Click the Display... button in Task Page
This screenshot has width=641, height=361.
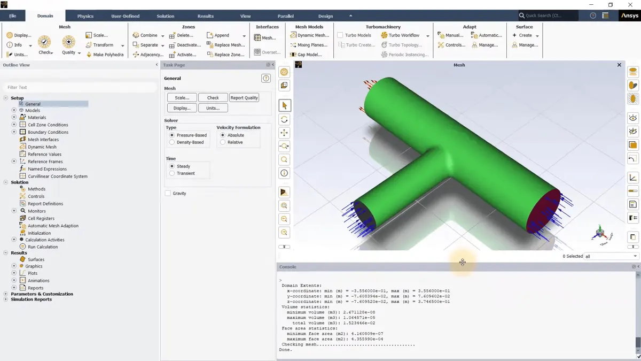point(182,108)
